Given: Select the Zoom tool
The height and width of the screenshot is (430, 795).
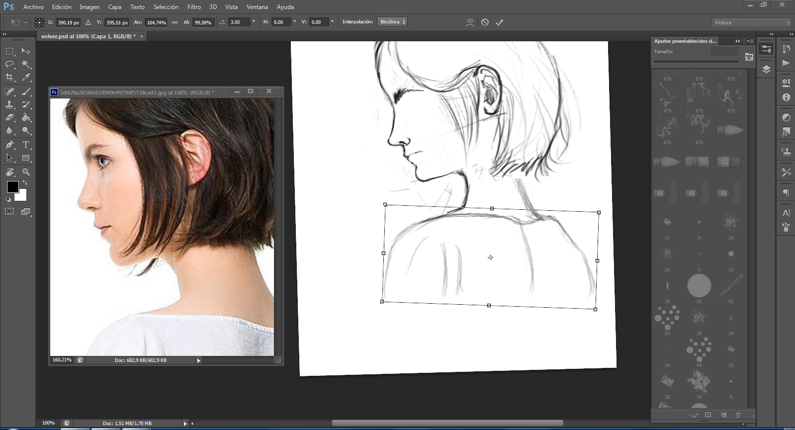Looking at the screenshot, I should point(26,172).
